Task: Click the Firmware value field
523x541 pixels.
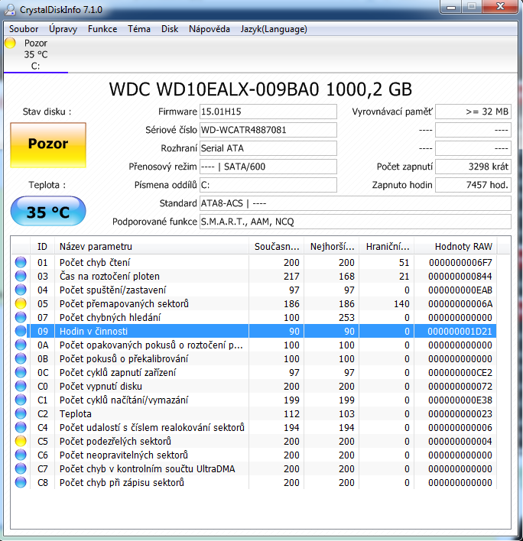Action: coord(268,112)
